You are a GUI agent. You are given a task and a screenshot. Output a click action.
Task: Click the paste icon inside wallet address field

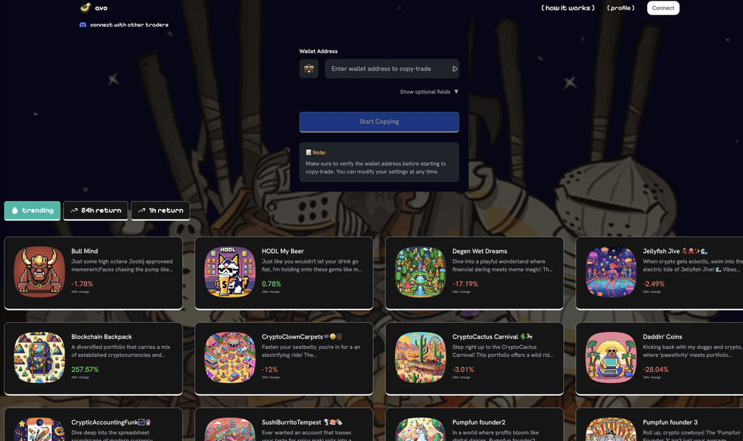click(455, 69)
